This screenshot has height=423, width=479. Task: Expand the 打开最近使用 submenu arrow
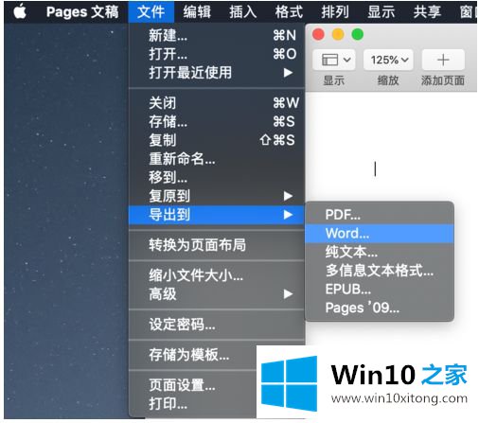coord(288,73)
